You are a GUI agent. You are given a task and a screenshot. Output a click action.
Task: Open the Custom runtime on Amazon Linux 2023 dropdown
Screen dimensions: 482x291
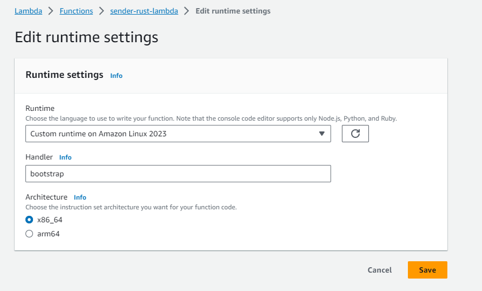(178, 134)
